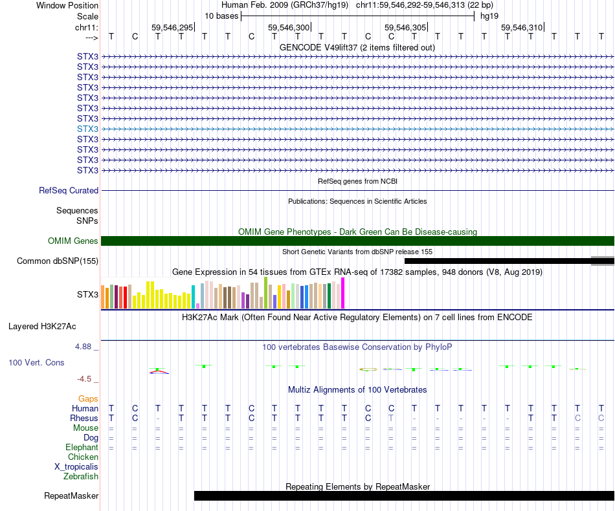
Task: Click the Human species label
Action: point(85,408)
